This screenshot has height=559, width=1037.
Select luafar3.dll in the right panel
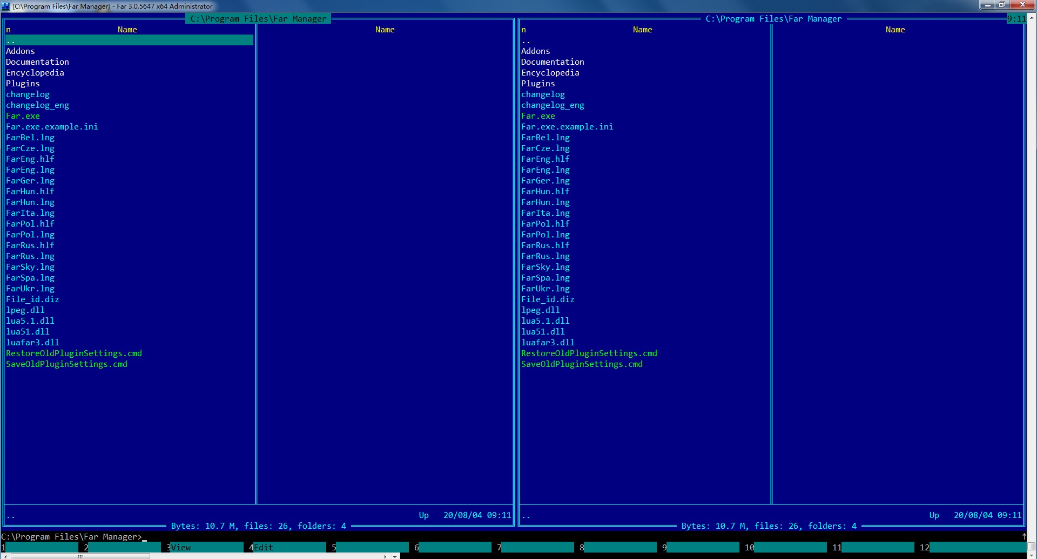click(x=548, y=343)
